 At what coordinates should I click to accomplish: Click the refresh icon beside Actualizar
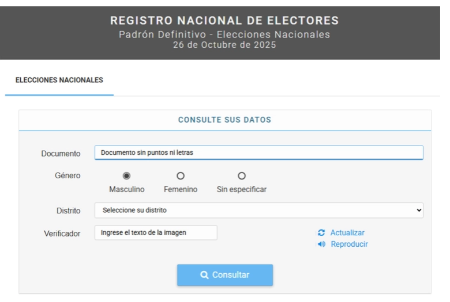[321, 233]
